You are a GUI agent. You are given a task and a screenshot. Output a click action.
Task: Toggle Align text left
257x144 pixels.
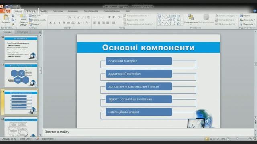[x=95, y=23]
